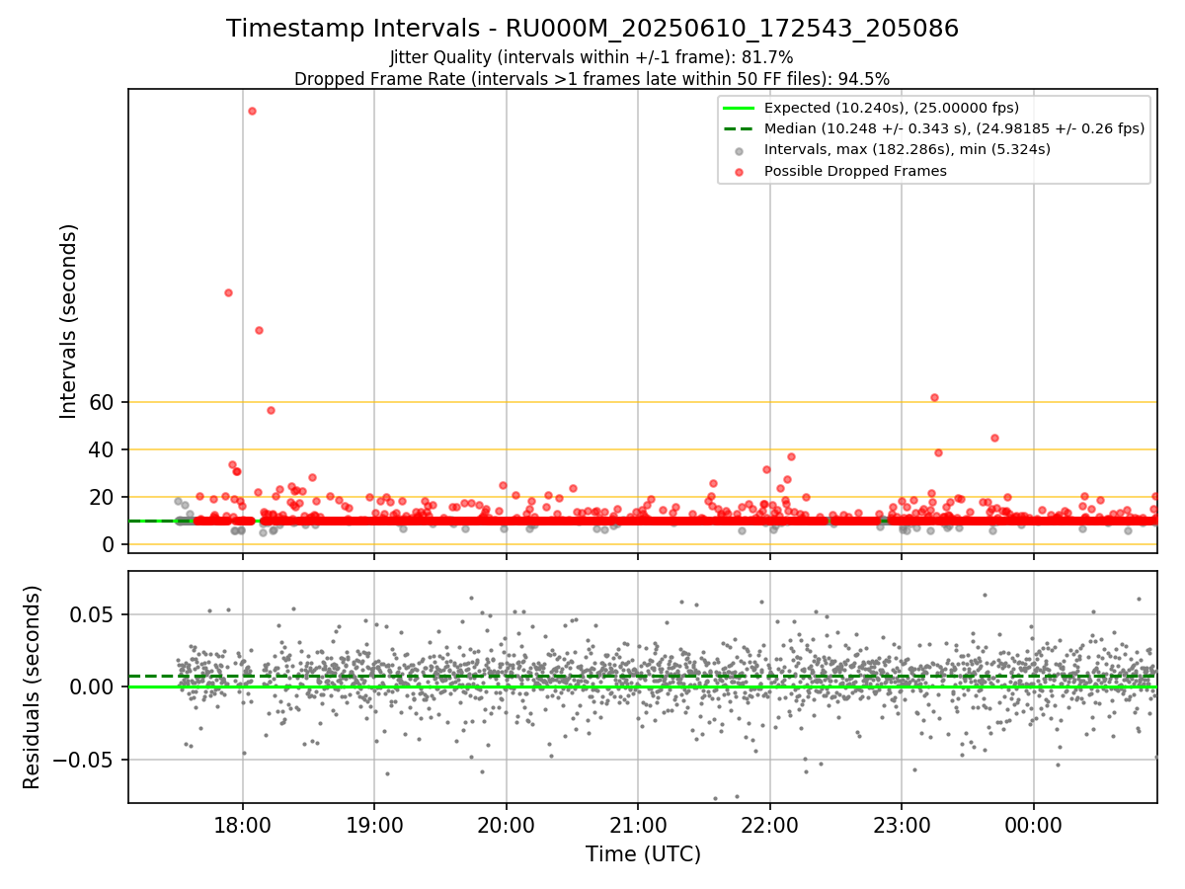
Task: Click the legend entry 'Median (10.248 +/- 0.343 s)'
Action: click(954, 128)
